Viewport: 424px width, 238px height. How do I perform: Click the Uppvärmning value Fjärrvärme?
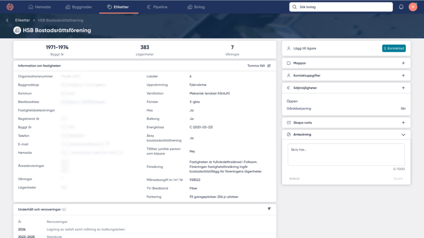(198, 85)
